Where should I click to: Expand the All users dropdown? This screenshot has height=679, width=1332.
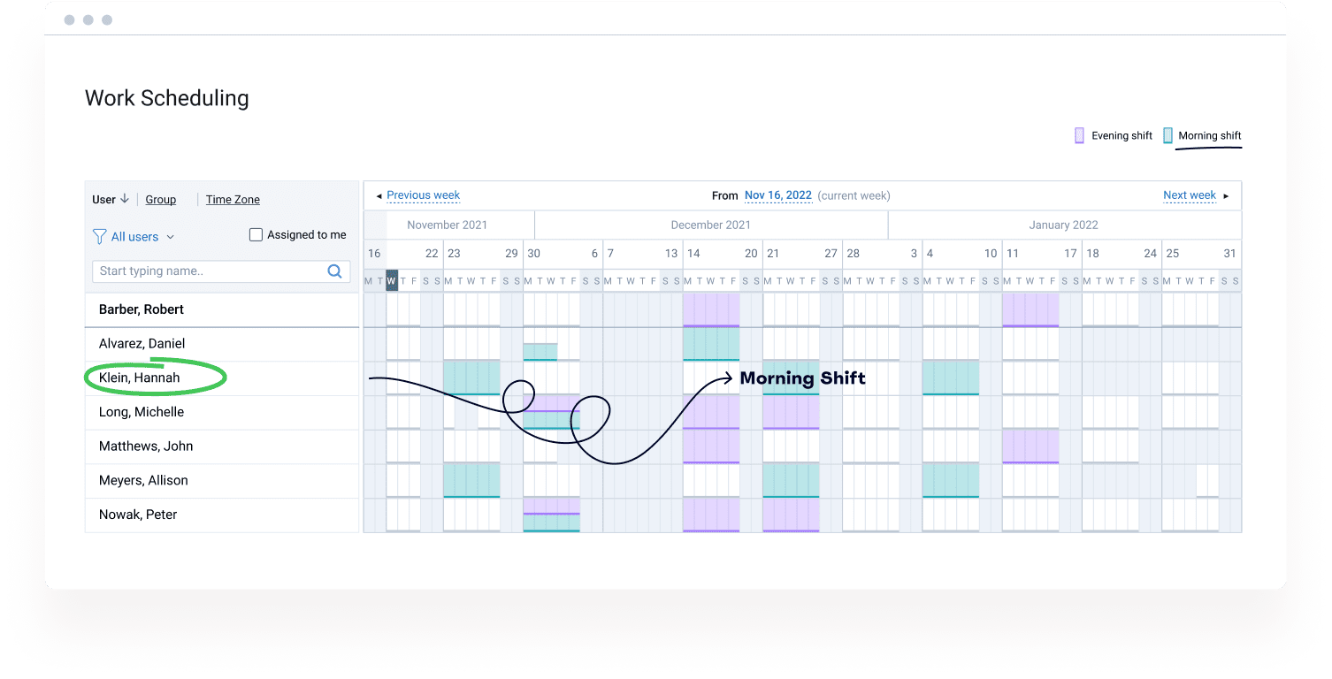pos(171,237)
